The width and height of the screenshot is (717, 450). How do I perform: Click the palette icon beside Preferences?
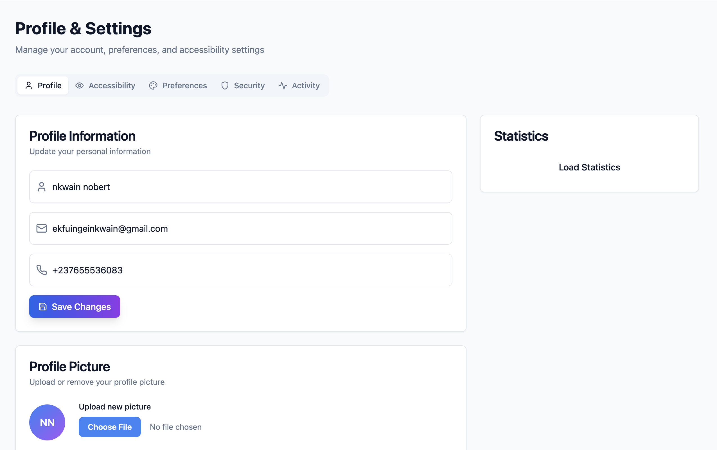[153, 86]
